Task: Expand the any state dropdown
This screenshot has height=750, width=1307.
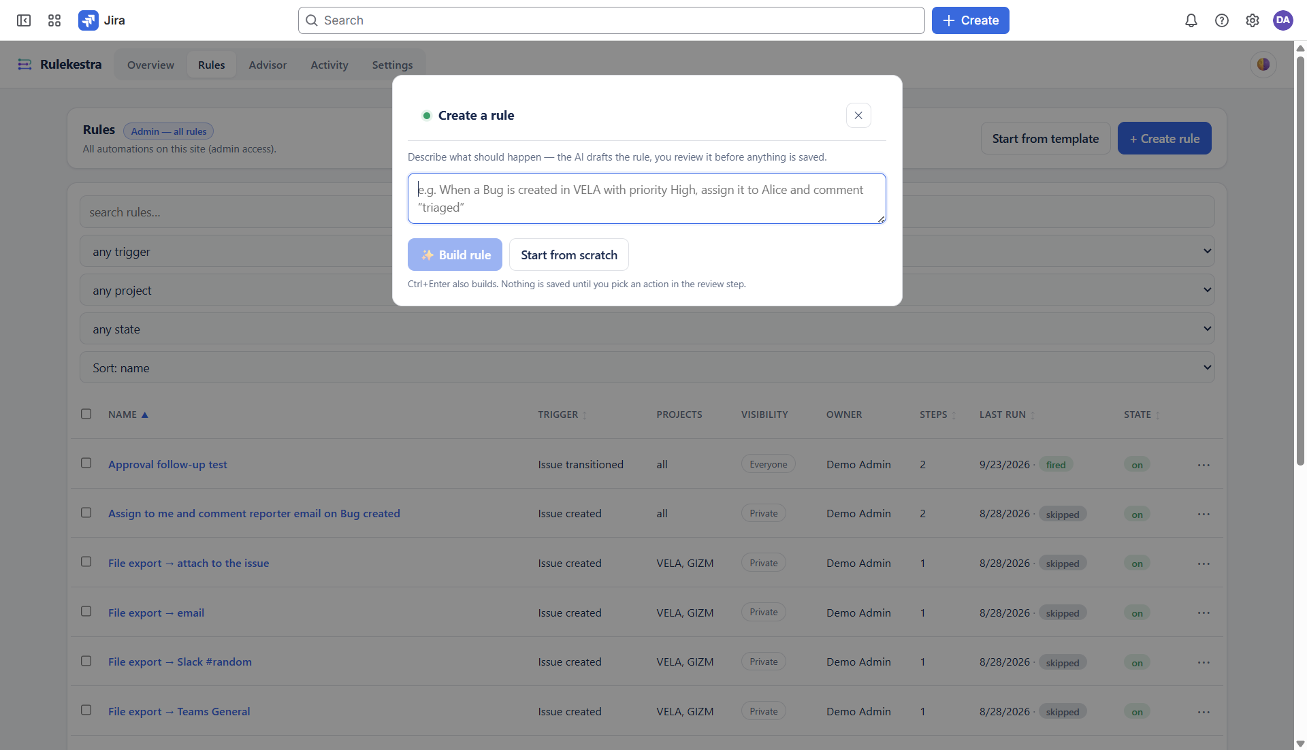Action: pyautogui.click(x=647, y=329)
